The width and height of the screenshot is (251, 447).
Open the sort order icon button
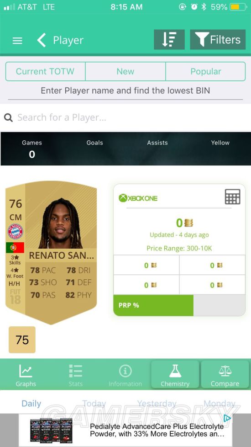[169, 40]
